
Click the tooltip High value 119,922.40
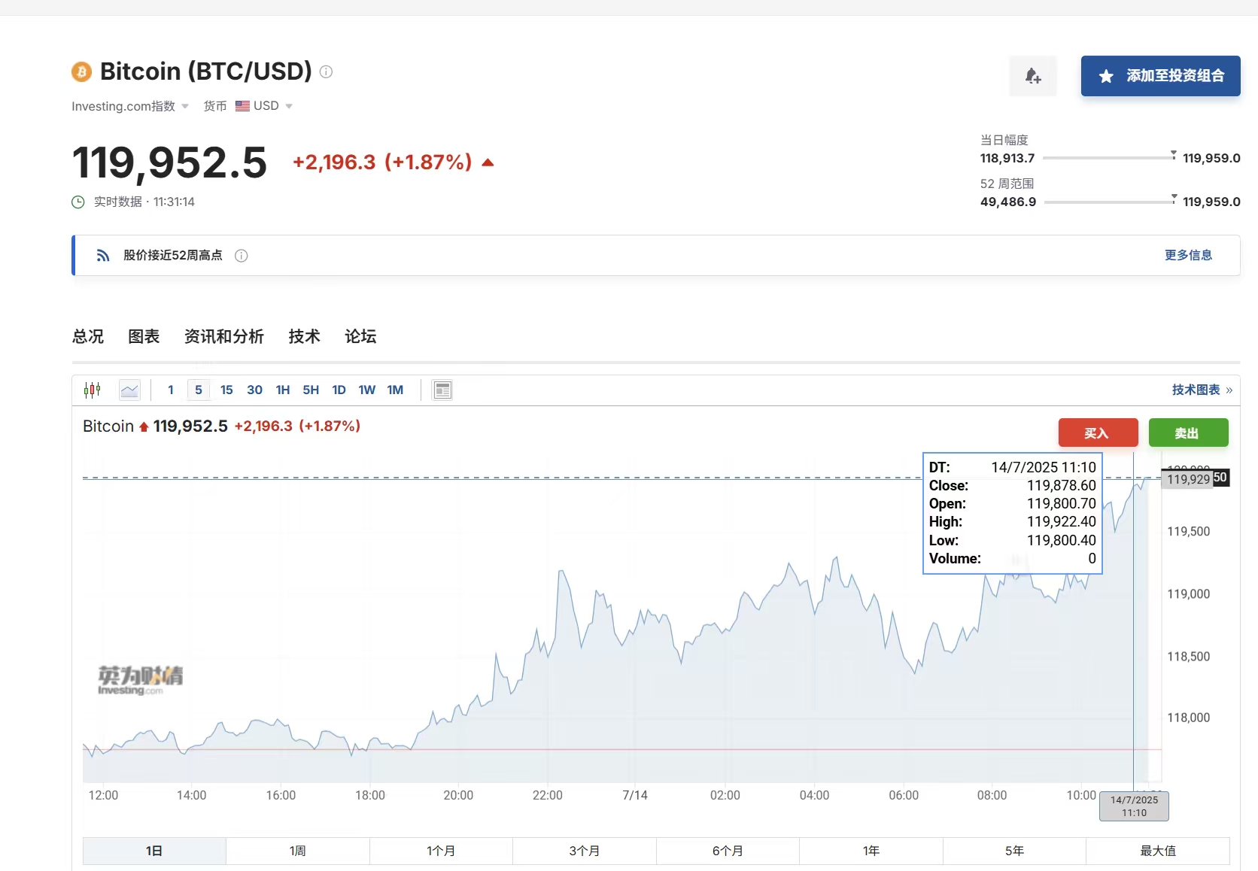[1062, 521]
